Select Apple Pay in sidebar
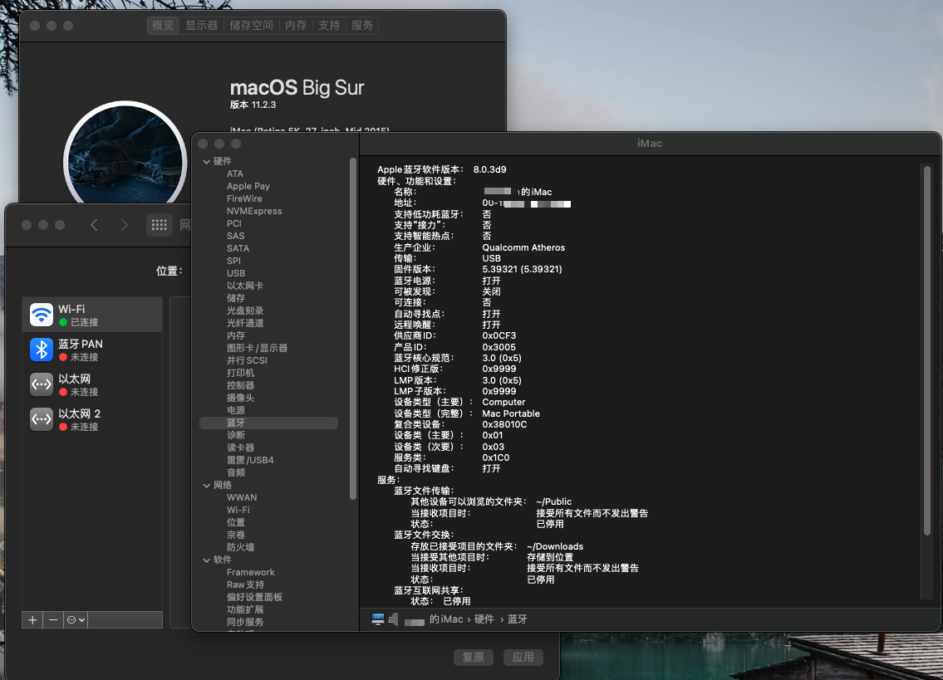The image size is (943, 680). click(x=248, y=186)
